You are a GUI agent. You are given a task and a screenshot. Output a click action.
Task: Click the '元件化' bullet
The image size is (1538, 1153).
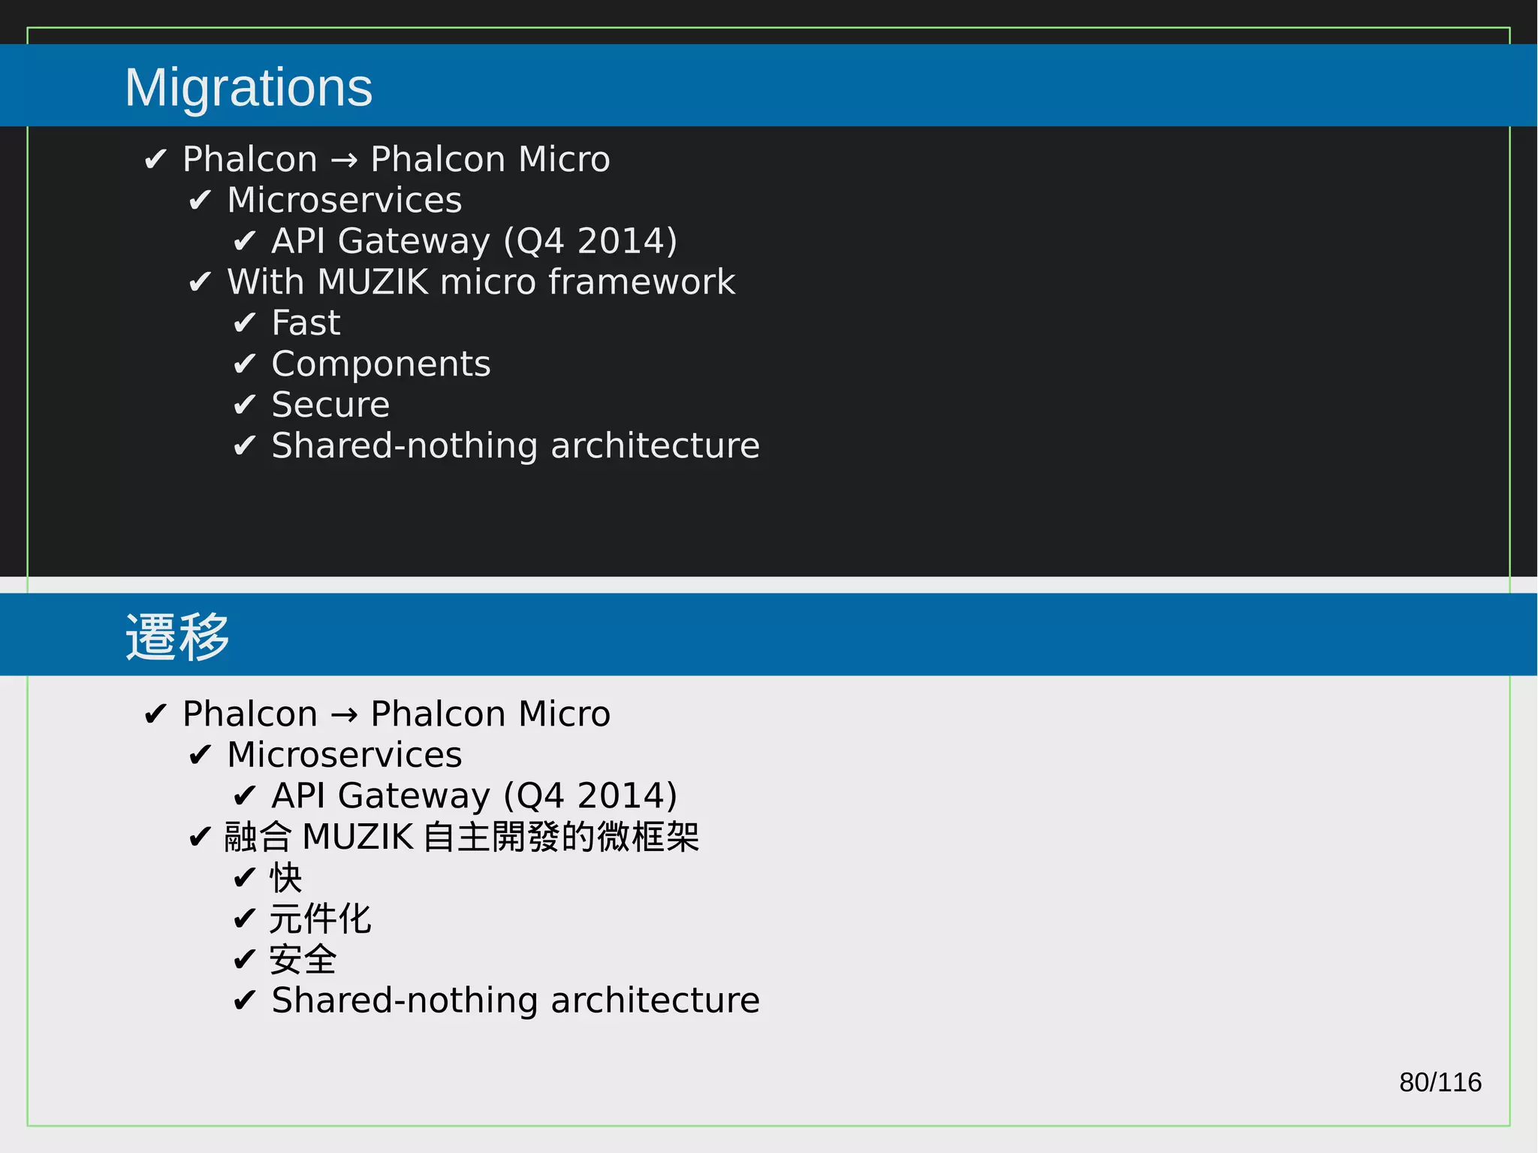321,919
